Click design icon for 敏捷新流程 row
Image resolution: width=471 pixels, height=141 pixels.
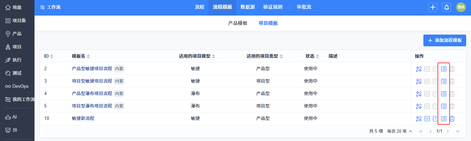(x=419, y=119)
